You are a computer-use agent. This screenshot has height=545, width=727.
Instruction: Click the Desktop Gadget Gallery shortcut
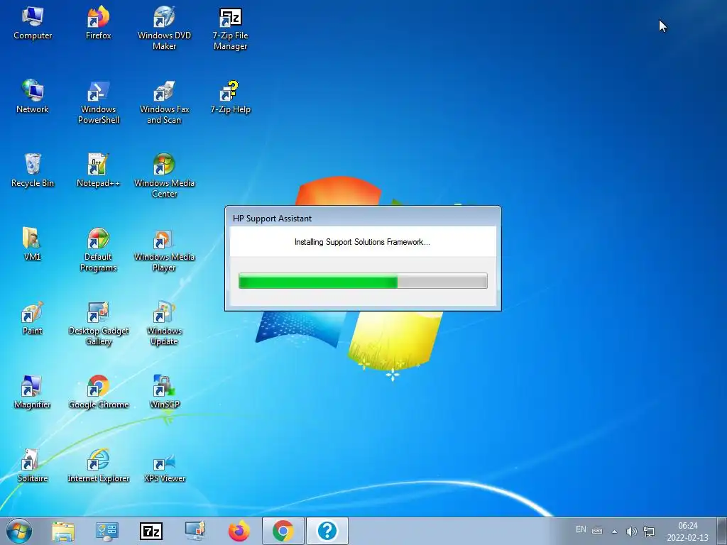pyautogui.click(x=98, y=323)
